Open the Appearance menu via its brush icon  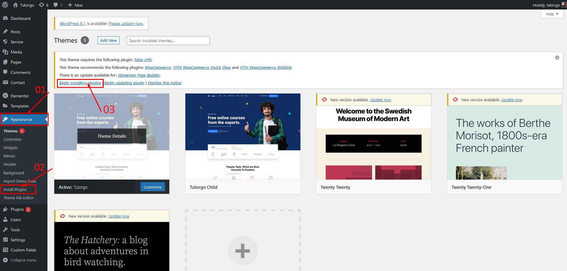5,119
